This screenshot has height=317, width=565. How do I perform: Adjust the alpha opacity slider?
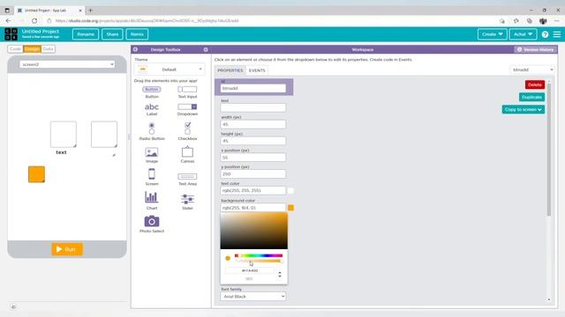pyautogui.click(x=259, y=262)
